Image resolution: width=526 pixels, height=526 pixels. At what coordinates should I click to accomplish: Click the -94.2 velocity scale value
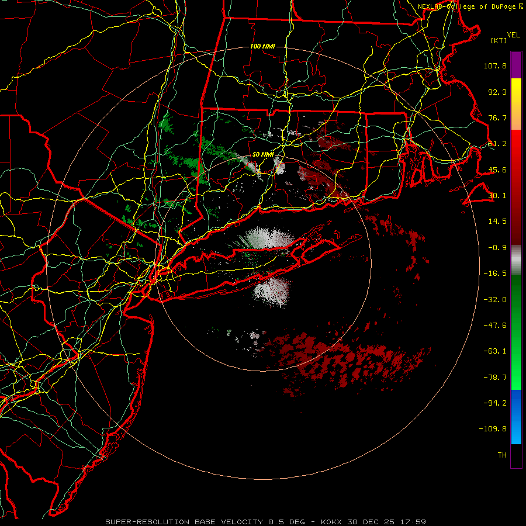coord(495,403)
